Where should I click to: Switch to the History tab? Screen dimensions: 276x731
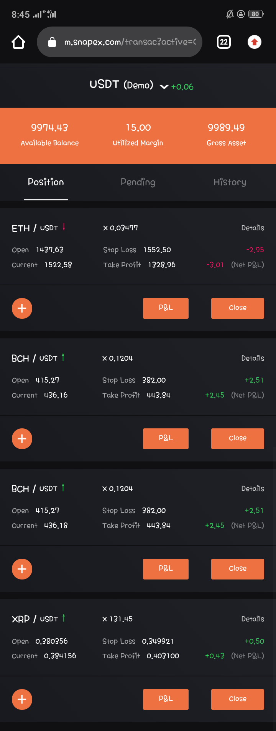[230, 182]
